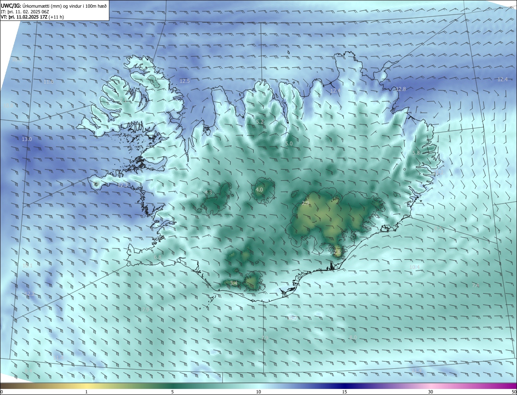Click the color scale tick label 15

345,392
